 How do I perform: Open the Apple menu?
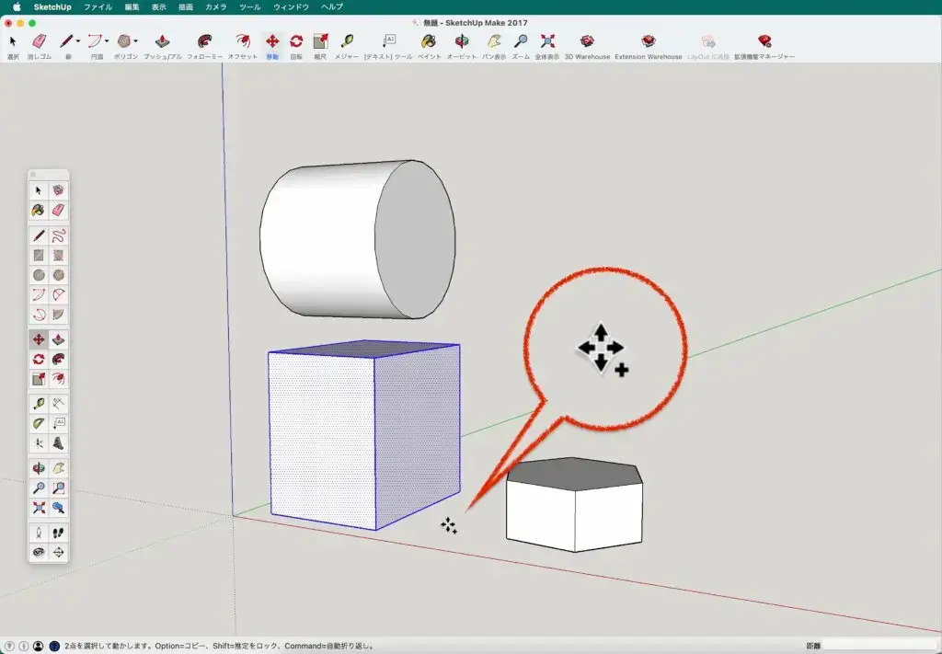[x=17, y=7]
